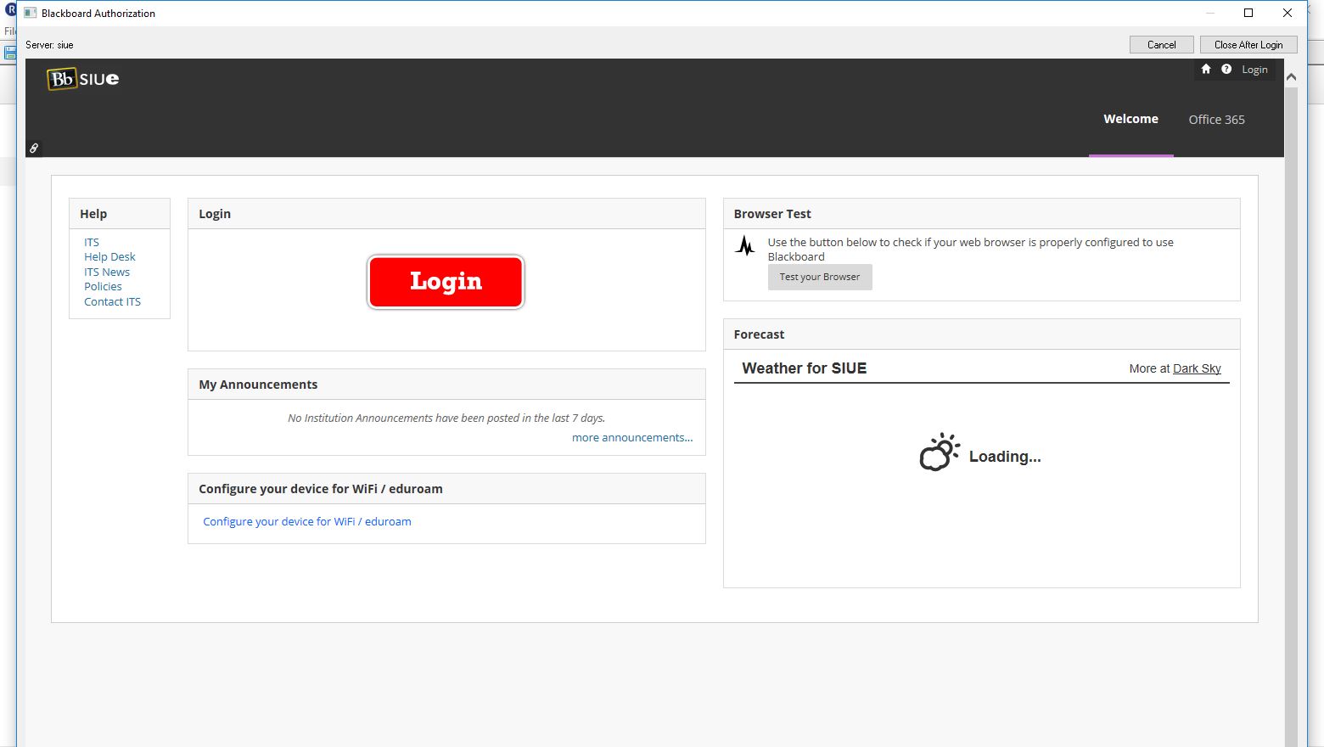Switch to the Office 365 tab
Viewport: 1324px width, 747px height.
pos(1216,120)
